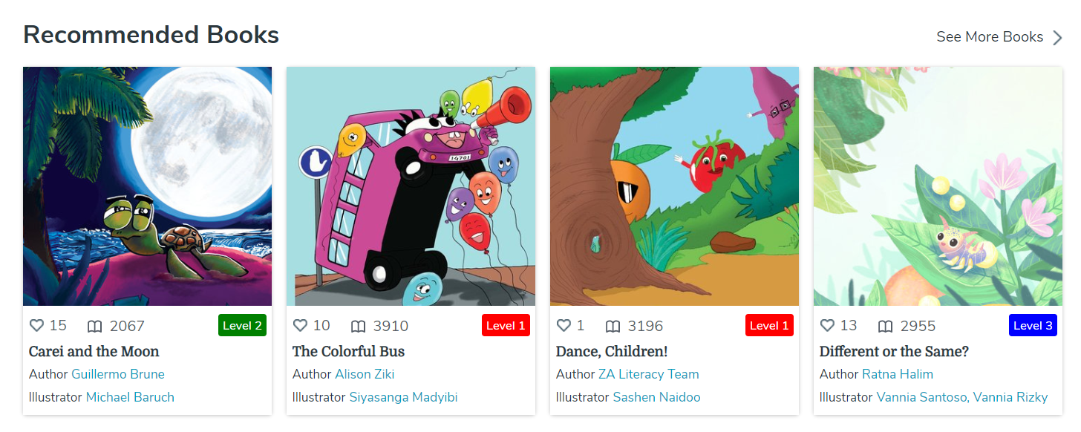Open illustrator Vannia Santoso, Vannia Rizky link
The height and width of the screenshot is (432, 1081).
pyautogui.click(x=962, y=397)
